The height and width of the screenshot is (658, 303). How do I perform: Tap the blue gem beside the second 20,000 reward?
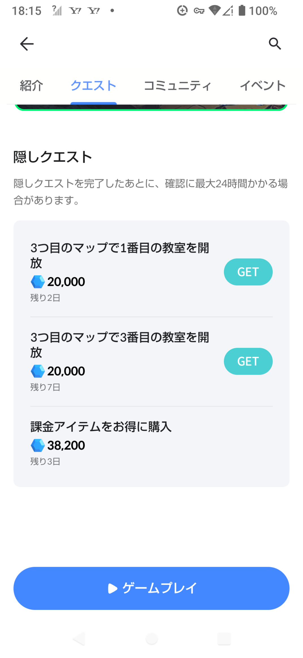pyautogui.click(x=38, y=371)
